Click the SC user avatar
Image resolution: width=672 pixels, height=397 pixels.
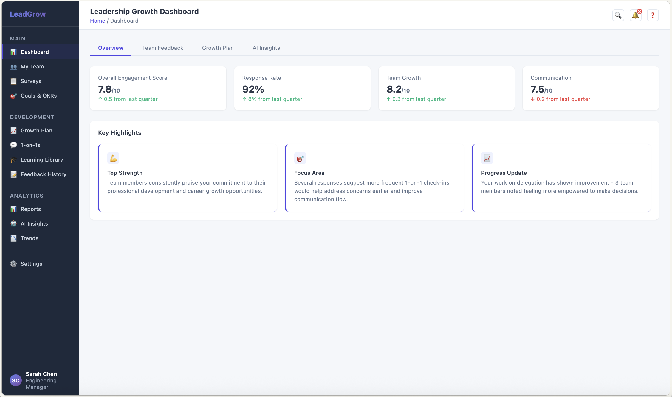click(x=16, y=380)
